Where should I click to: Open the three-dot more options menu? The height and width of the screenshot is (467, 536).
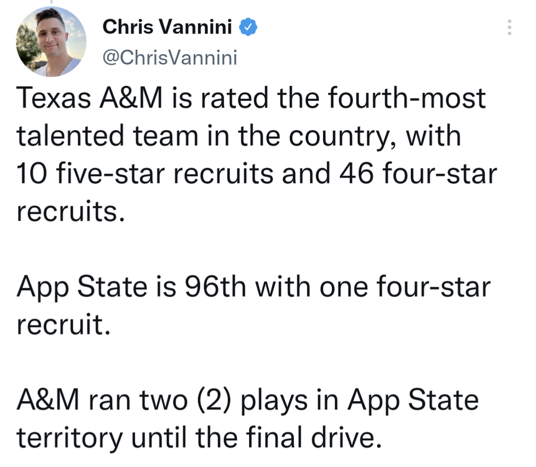[x=509, y=27]
